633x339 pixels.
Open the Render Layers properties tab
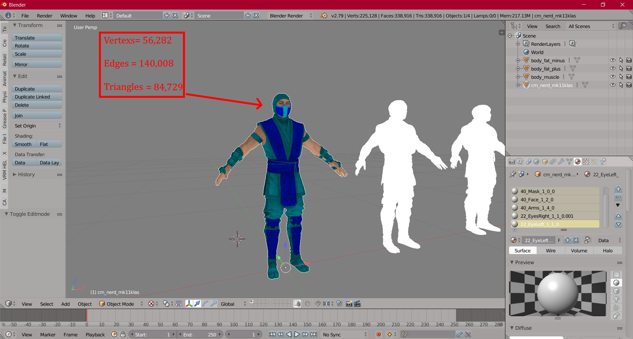point(520,161)
